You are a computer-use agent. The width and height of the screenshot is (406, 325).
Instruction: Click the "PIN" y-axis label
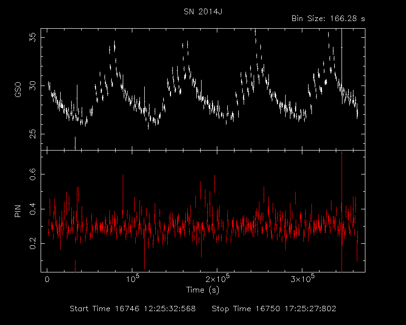click(18, 211)
